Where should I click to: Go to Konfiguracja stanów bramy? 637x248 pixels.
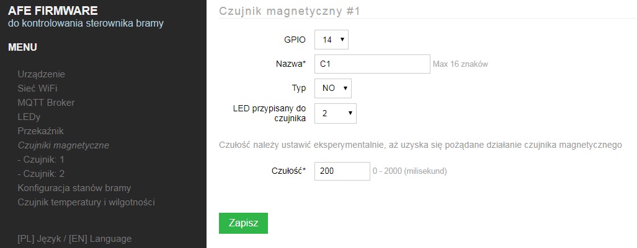pyautogui.click(x=74, y=188)
